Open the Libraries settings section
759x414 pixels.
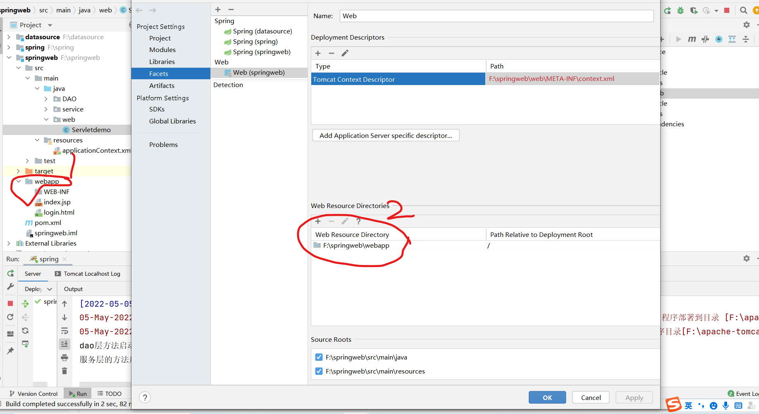(x=162, y=62)
